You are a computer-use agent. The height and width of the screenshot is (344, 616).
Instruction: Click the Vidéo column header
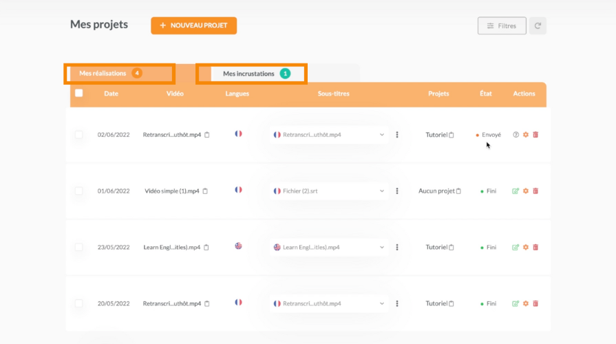pos(175,94)
